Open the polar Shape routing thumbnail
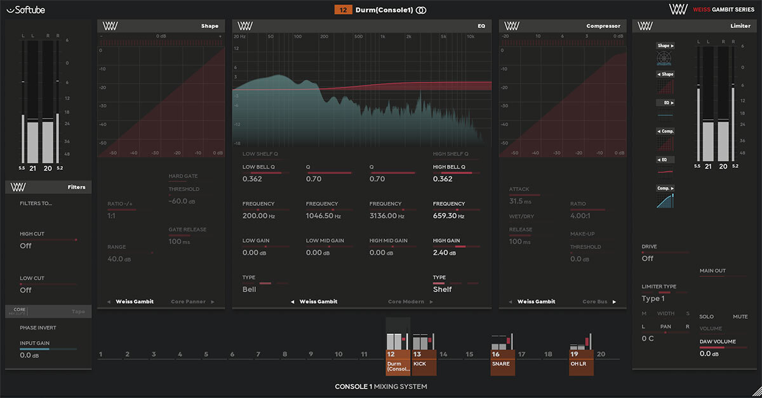 (665, 58)
